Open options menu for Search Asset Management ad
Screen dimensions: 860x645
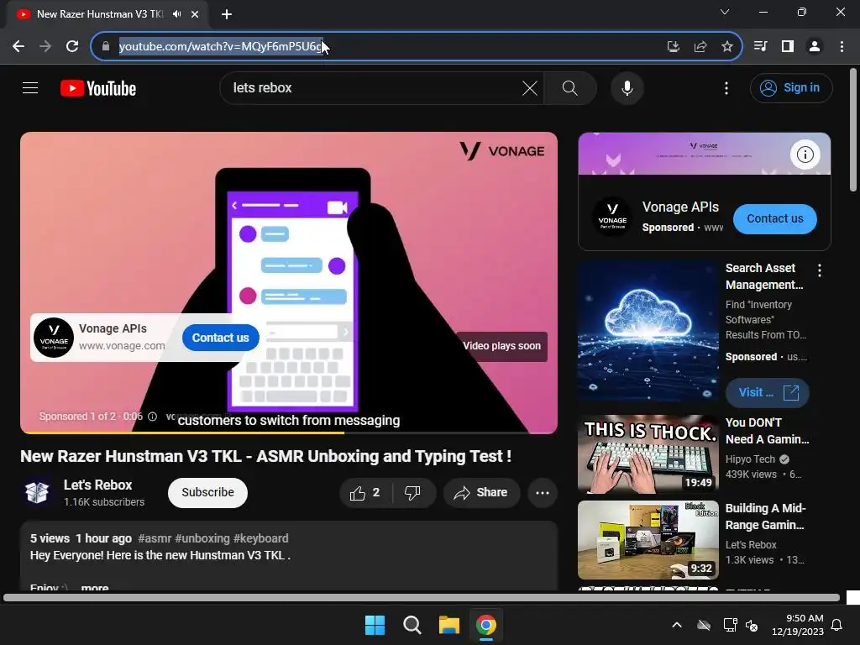tap(820, 270)
